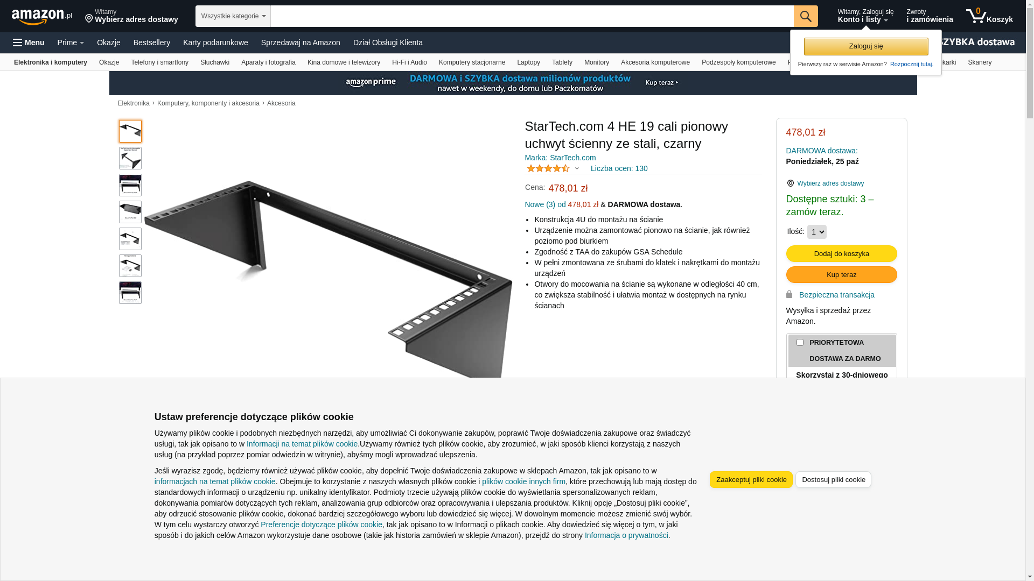1034x581 pixels.
Task: Open the Liczba ocen: 130 link
Action: point(619,168)
